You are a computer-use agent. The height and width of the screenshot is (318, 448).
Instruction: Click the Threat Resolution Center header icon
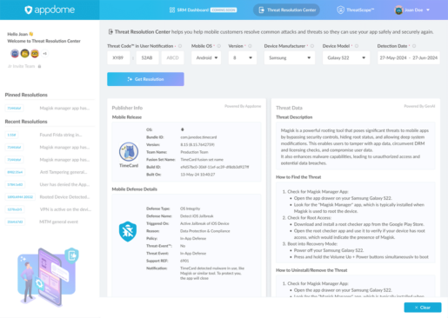point(110,32)
